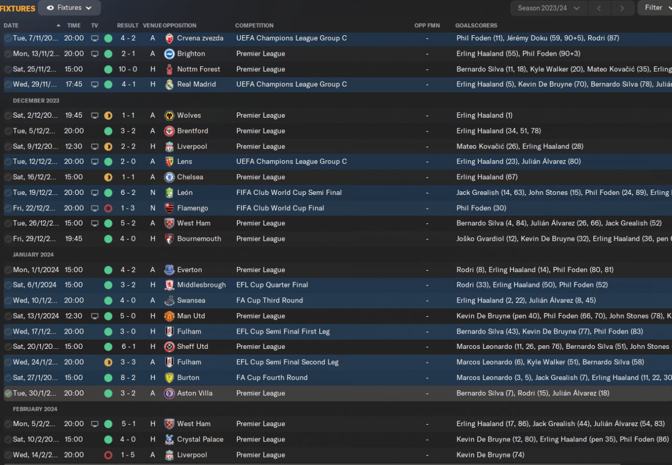This screenshot has height=465, width=672.
Task: Select the Nottm Forest club crest
Action: [x=169, y=69]
